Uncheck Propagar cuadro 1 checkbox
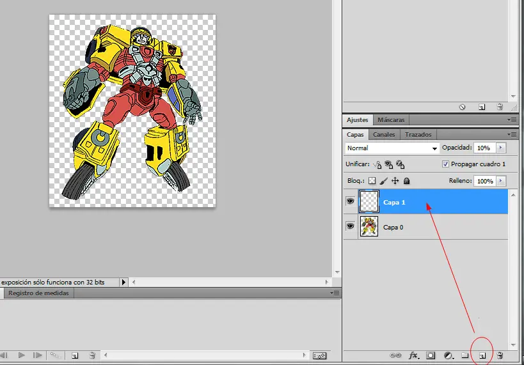524x365 pixels. tap(445, 164)
